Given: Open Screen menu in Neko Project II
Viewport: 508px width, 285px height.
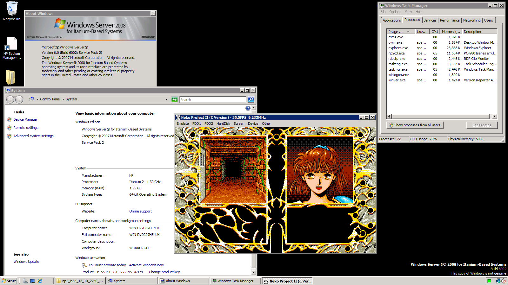Looking at the screenshot, I should (239, 123).
